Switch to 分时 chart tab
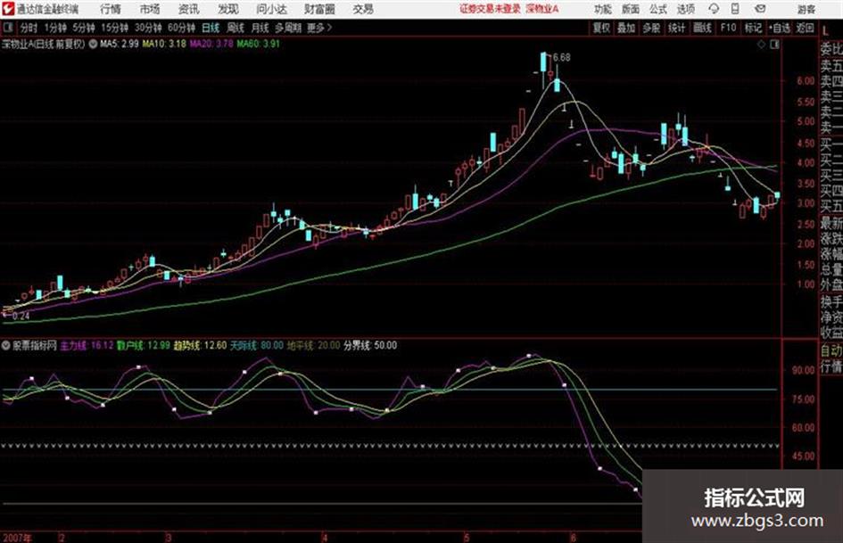 click(29, 28)
